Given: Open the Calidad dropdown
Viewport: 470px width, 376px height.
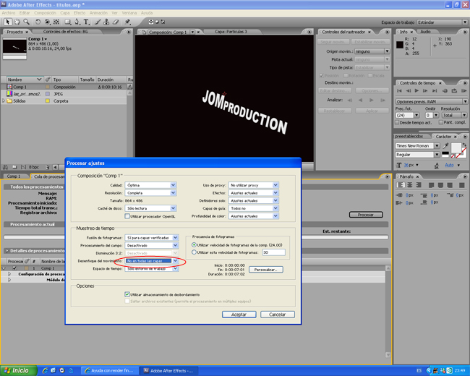Looking at the screenshot, I should pyautogui.click(x=151, y=185).
